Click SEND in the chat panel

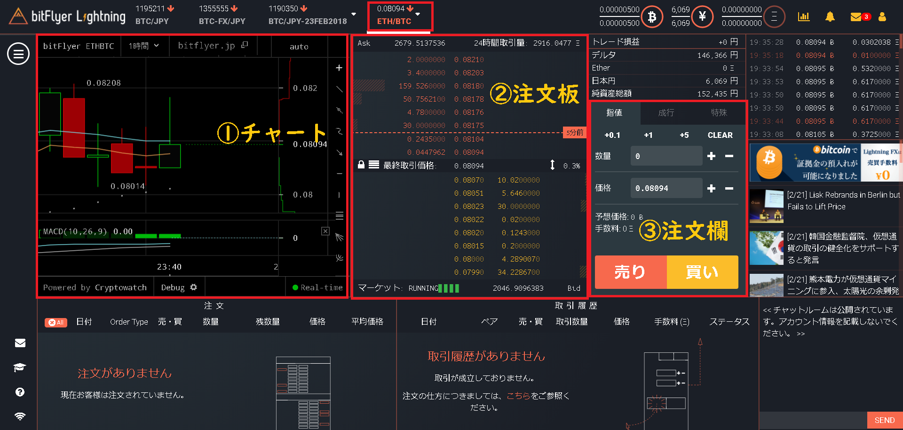(884, 420)
